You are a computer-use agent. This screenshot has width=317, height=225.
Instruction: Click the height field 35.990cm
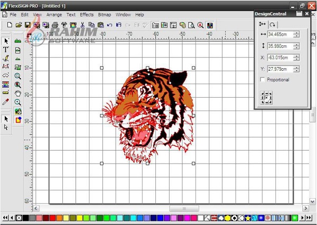click(x=281, y=46)
